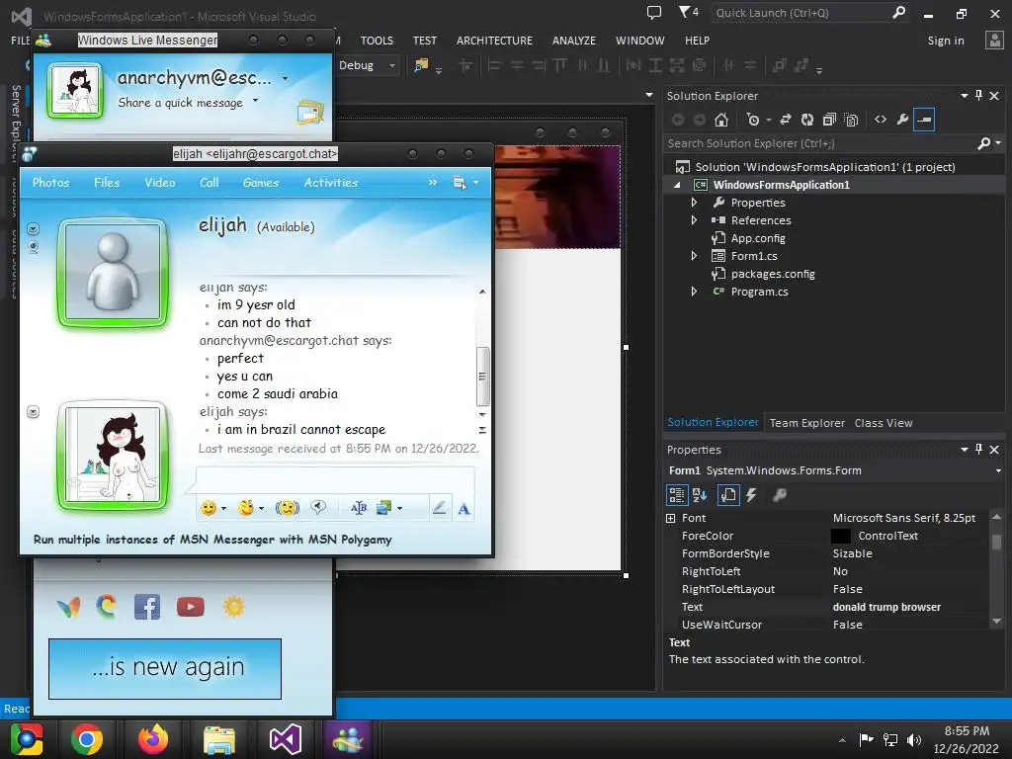Click the change font style AB icon
Screen dimensions: 1012x759
click(359, 509)
